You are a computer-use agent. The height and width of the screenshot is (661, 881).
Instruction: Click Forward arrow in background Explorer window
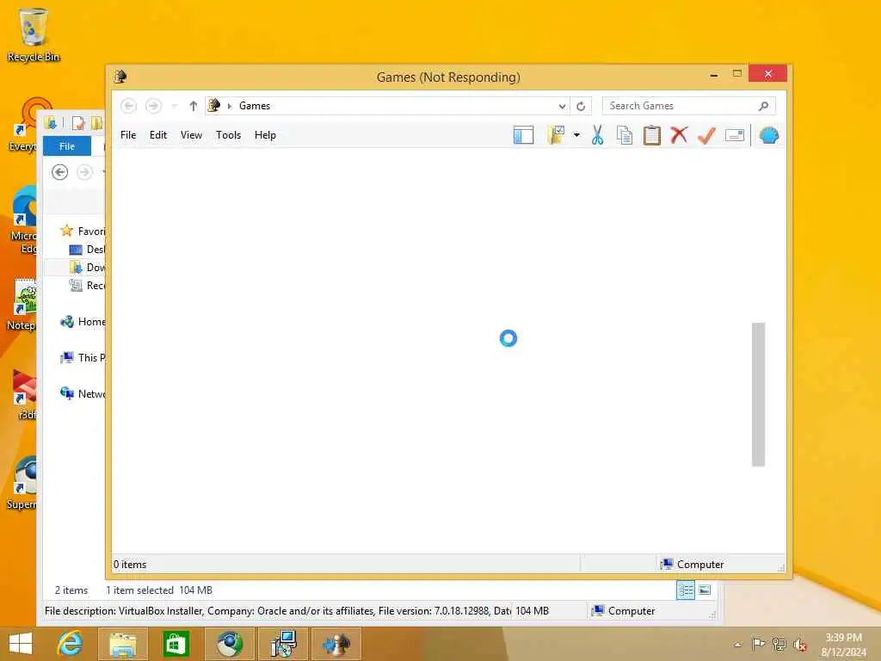click(85, 172)
